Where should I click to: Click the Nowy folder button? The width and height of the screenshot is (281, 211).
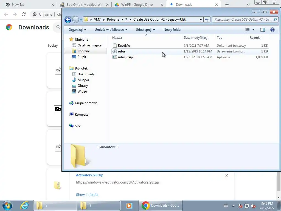pos(172,30)
